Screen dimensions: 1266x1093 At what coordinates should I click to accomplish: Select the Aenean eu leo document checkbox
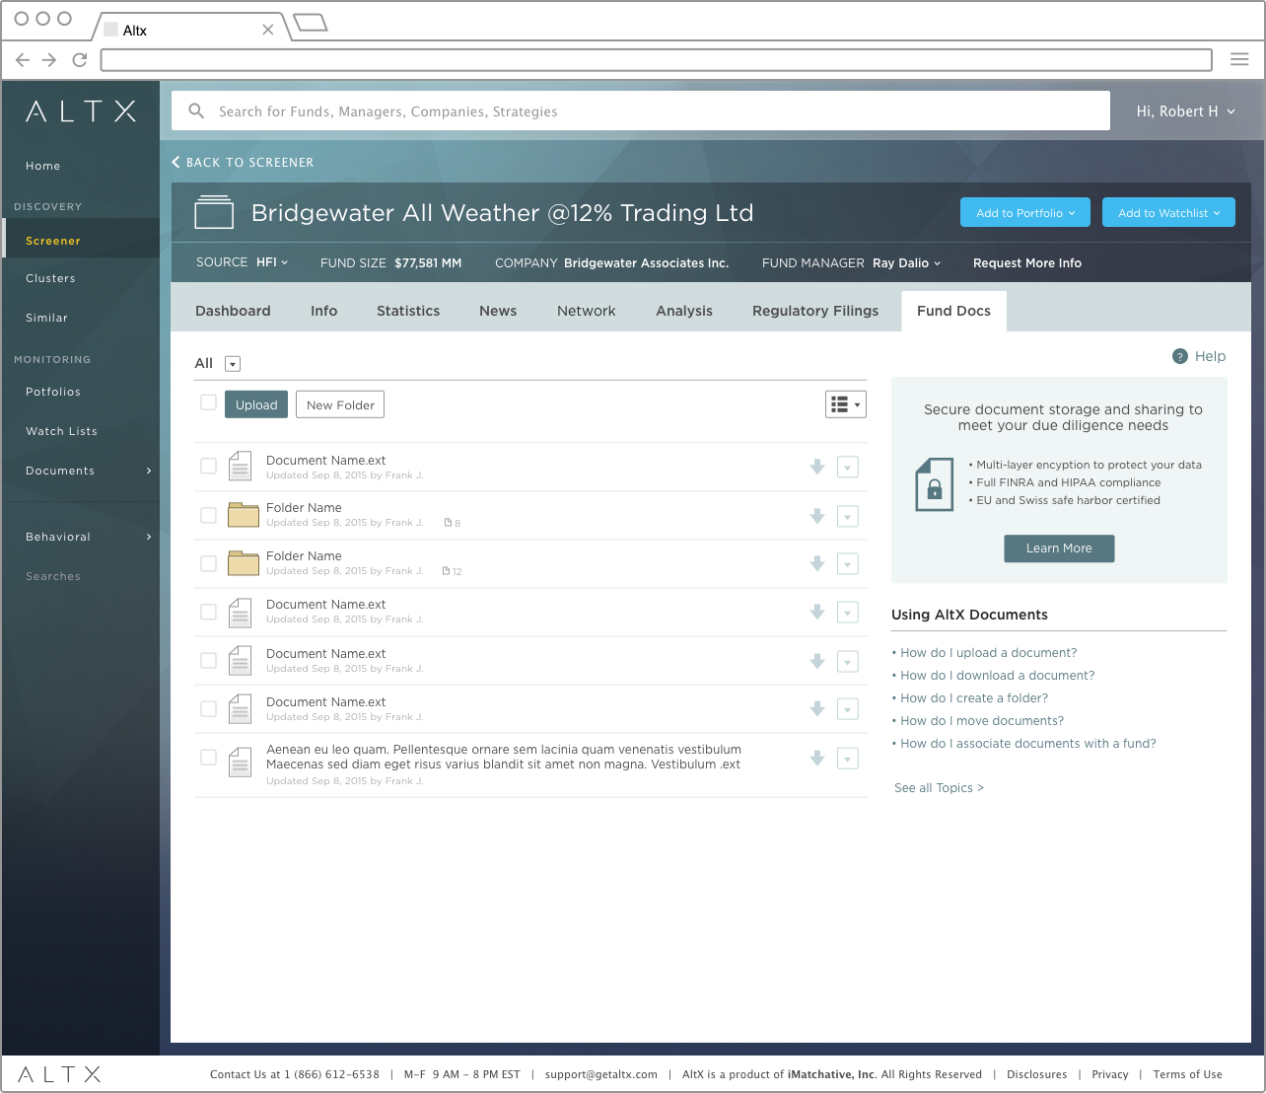coord(208,758)
